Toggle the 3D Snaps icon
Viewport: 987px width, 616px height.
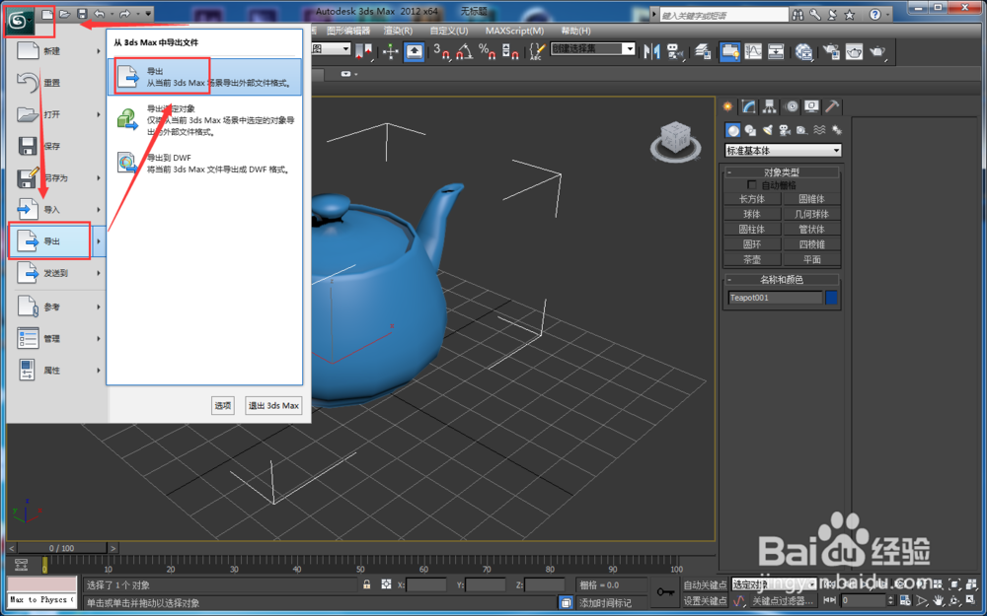pyautogui.click(x=441, y=51)
